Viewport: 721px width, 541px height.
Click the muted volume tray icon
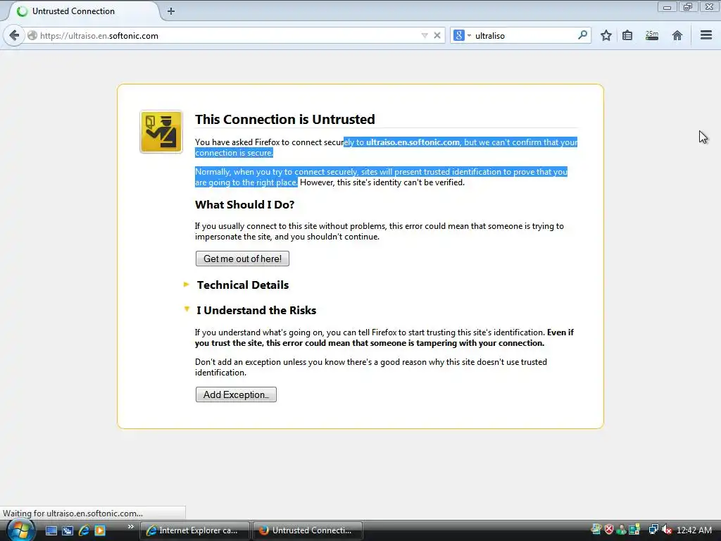coord(667,530)
